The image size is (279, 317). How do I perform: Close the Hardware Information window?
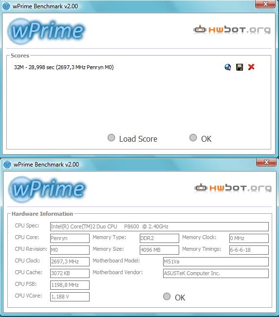click(266, 162)
